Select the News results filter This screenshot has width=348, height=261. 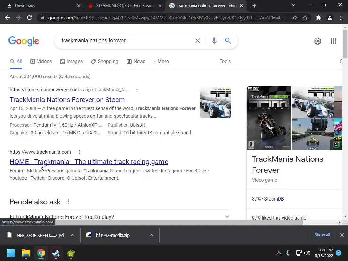[x=136, y=62]
